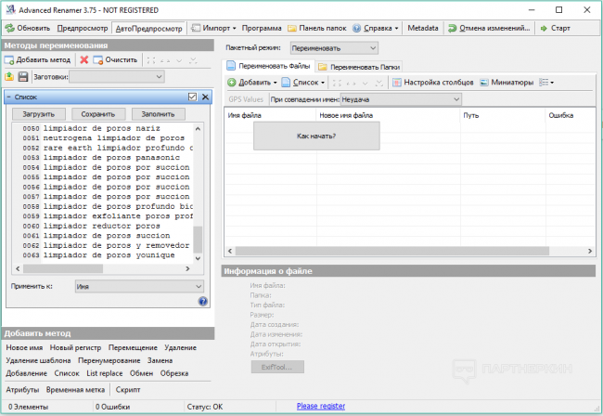The height and width of the screenshot is (416, 603).
Task: Click the Обновить refresh icon
Action: point(9,28)
